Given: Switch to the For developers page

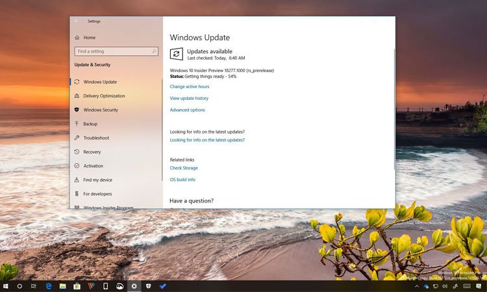Looking at the screenshot, I should 97,194.
